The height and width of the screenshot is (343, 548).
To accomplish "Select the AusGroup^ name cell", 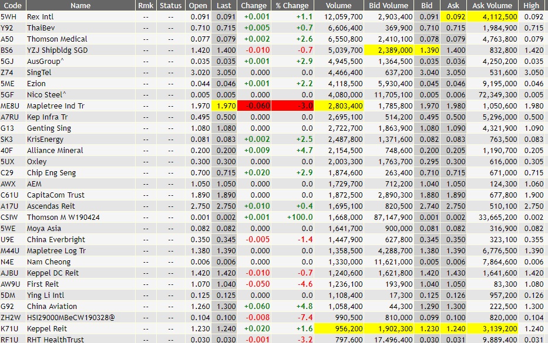I will coord(45,62).
